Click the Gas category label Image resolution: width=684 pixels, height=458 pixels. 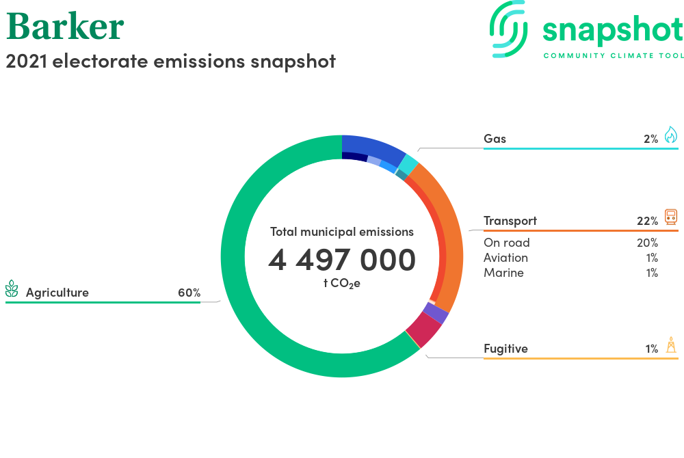click(495, 139)
